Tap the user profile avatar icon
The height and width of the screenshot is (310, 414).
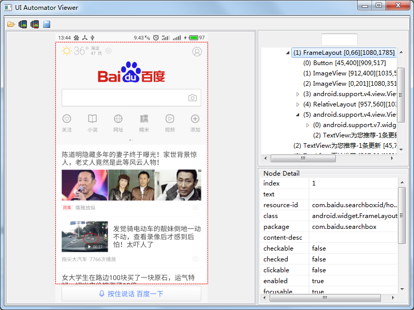197,52
